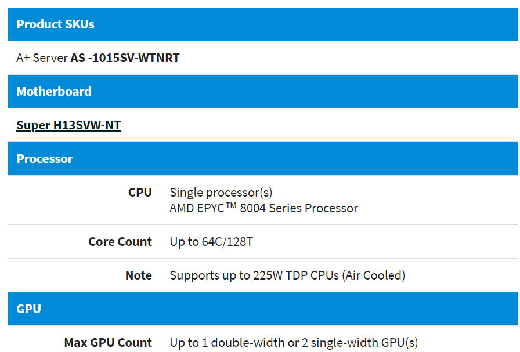This screenshot has height=352, width=520.
Task: Click the "Up to 64C/128T" value
Action: [x=211, y=242]
